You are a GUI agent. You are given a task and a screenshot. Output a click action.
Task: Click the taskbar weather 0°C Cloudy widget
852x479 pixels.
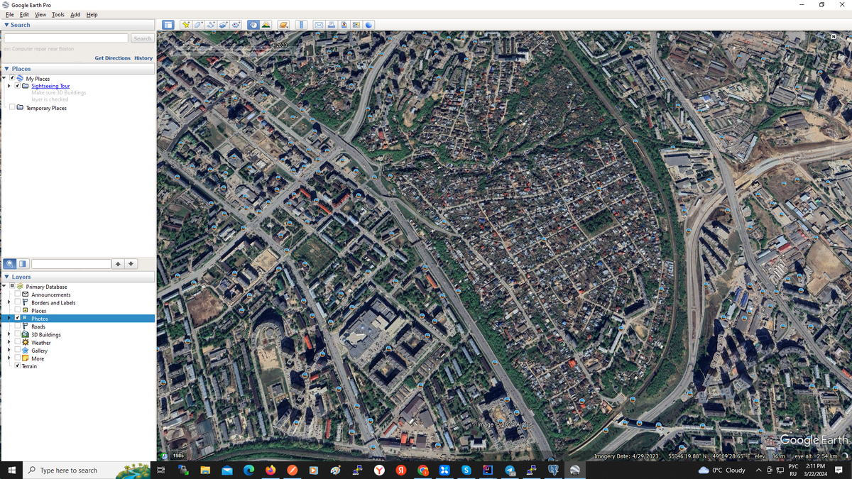click(722, 470)
